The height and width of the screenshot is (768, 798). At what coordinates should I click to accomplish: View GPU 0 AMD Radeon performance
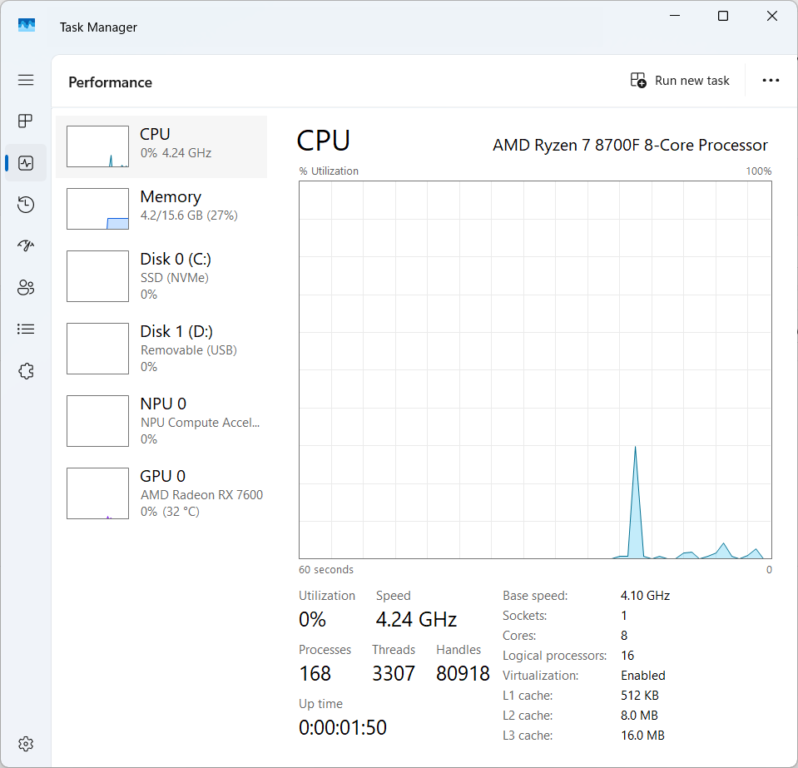pos(161,493)
